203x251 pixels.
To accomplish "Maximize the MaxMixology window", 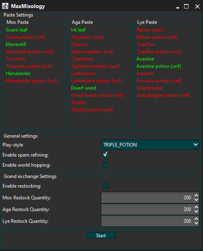I will click(186, 6).
